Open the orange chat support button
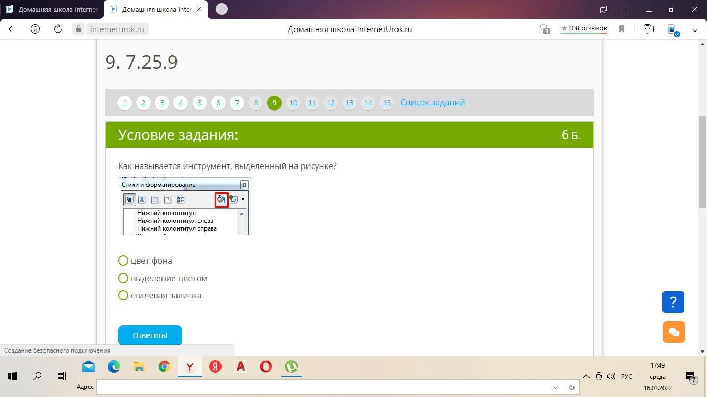The height and width of the screenshot is (397, 707). (673, 332)
